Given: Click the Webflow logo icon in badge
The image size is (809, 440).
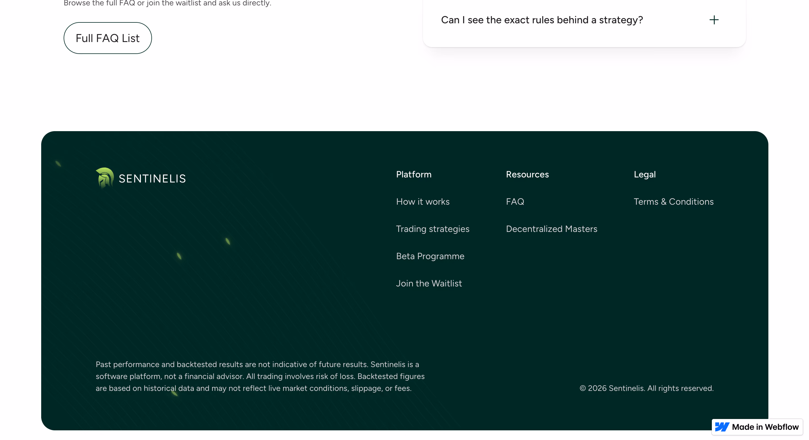Looking at the screenshot, I should 722,427.
